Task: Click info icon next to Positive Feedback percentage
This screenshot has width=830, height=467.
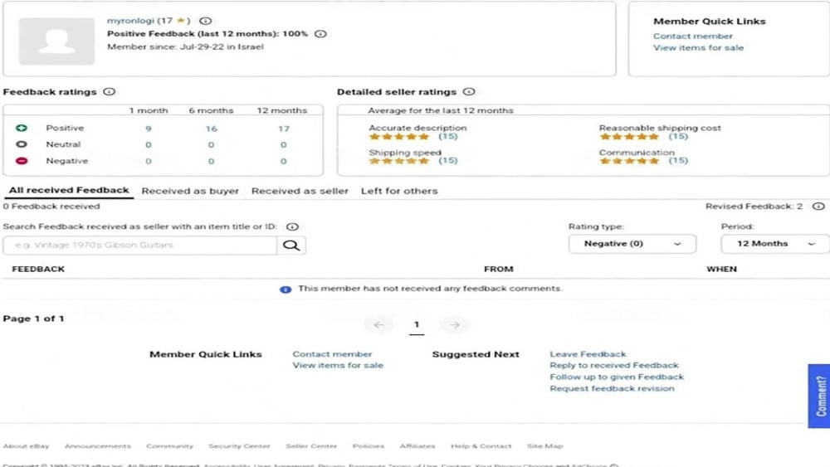Action: (x=320, y=34)
